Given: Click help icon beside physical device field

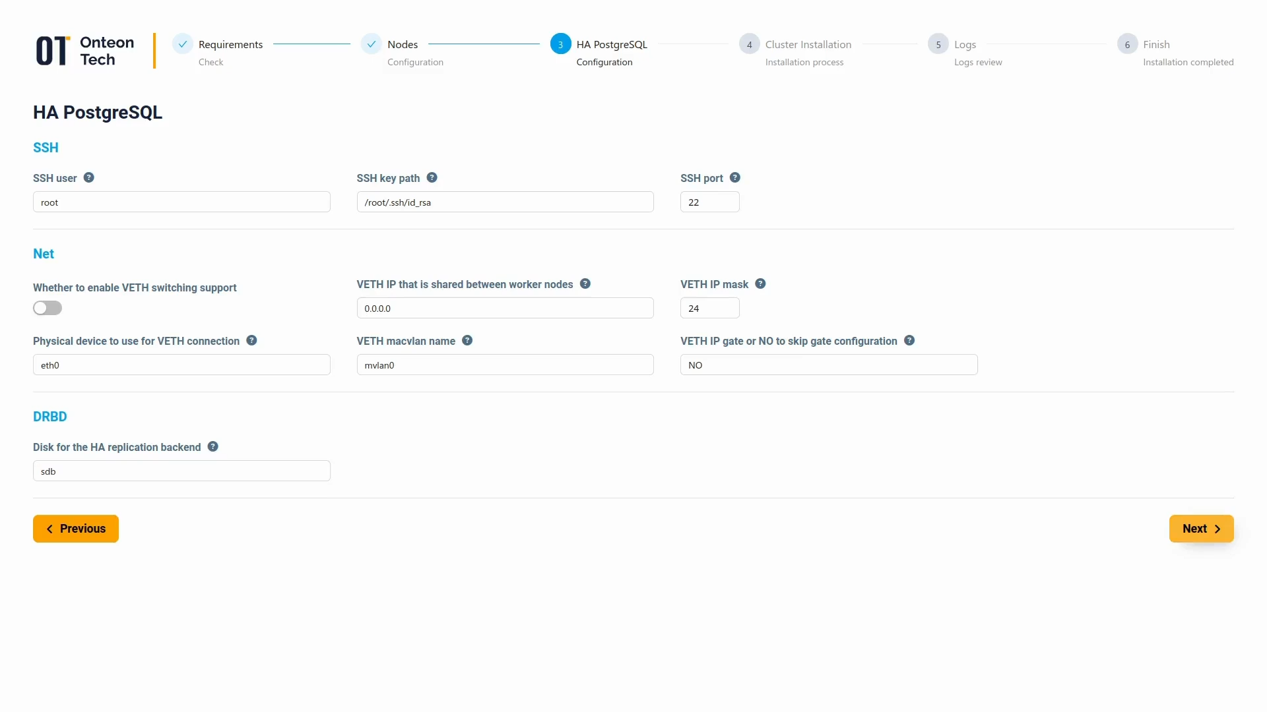Looking at the screenshot, I should pos(251,340).
